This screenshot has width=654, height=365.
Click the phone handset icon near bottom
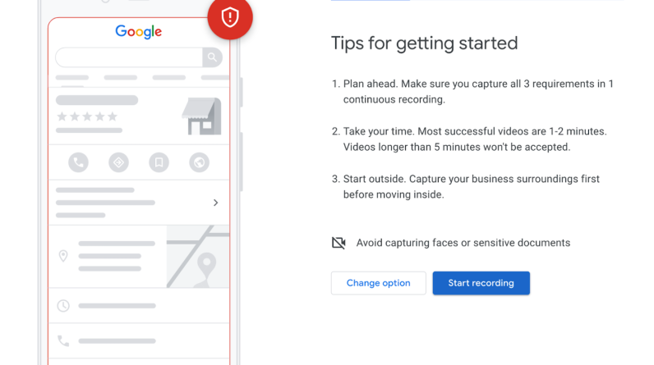(x=63, y=340)
